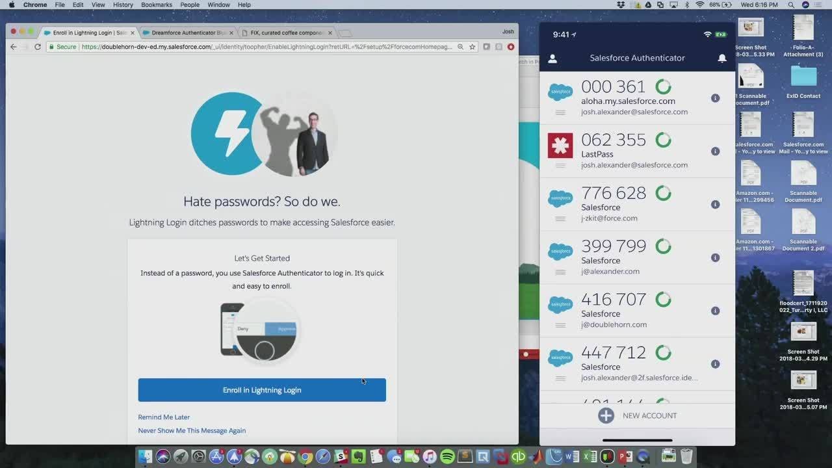Image resolution: width=832 pixels, height=468 pixels.
Task: Click Chrome back arrow button
Action: click(x=13, y=47)
